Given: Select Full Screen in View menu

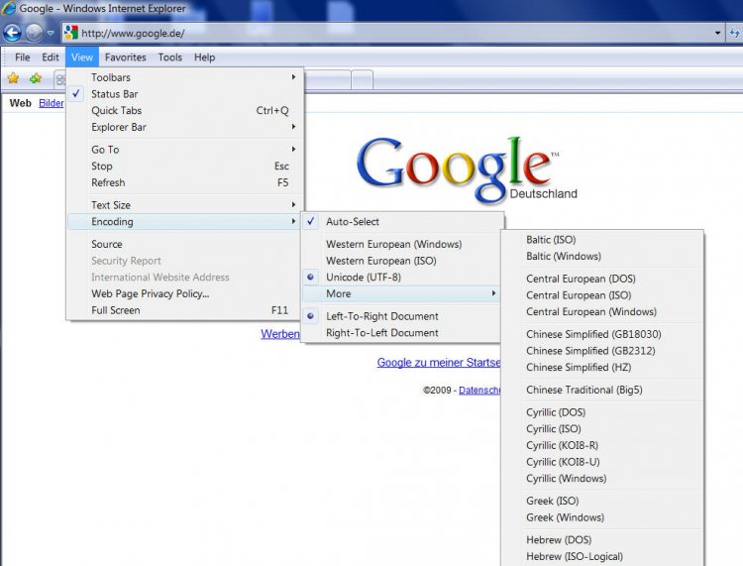Looking at the screenshot, I should pos(184,310).
